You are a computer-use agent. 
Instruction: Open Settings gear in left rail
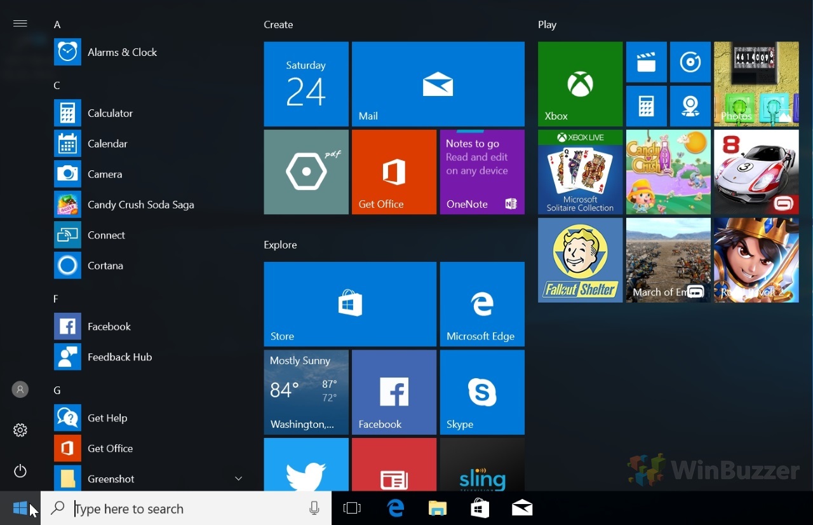point(20,430)
